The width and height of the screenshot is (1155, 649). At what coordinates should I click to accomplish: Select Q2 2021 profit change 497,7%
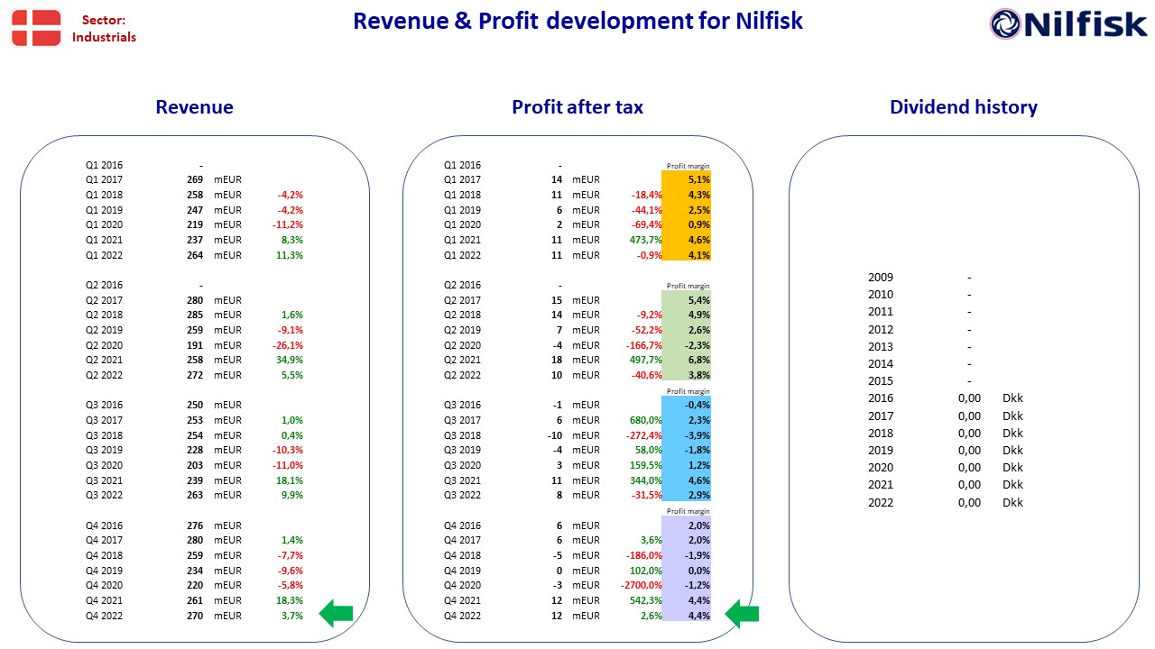645,361
